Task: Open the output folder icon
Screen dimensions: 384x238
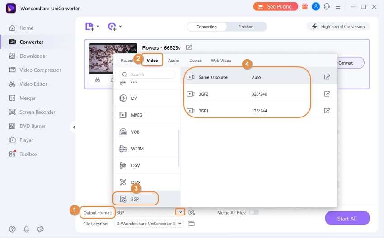Action: click(x=192, y=224)
